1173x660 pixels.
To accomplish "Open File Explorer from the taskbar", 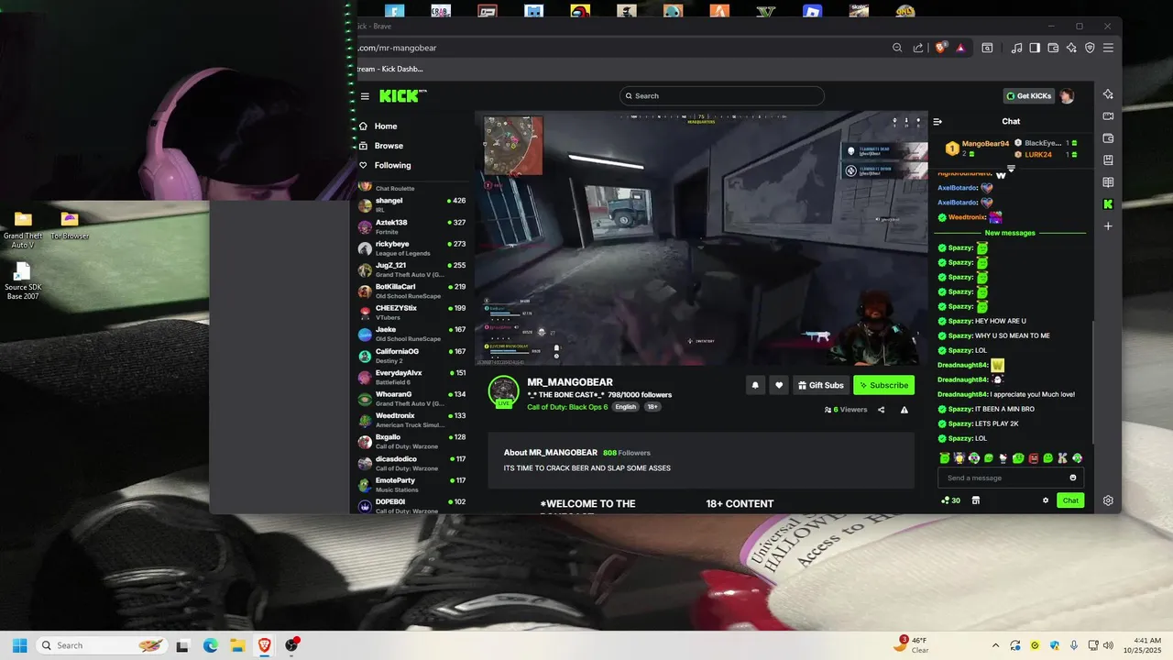I will coord(236,645).
